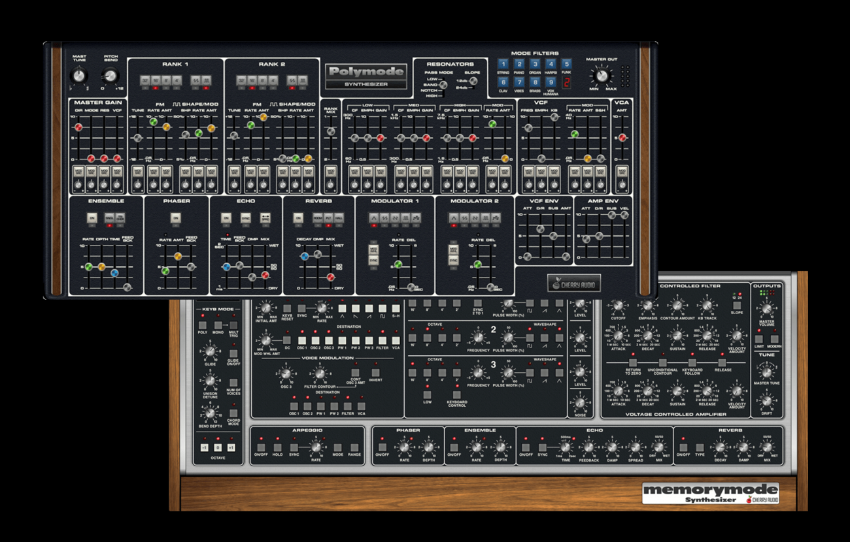Click the filter CUTOFF knob in Memorymode
Viewport: 850px width, 542px height.
pyautogui.click(x=618, y=306)
